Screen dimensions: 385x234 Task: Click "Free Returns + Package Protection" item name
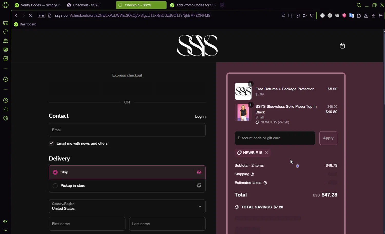pos(285,89)
